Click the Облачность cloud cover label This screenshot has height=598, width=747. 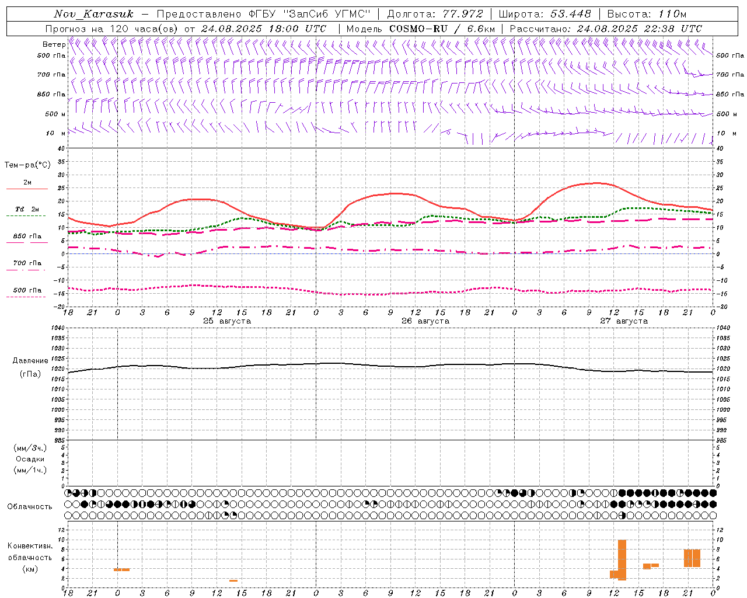click(x=30, y=506)
